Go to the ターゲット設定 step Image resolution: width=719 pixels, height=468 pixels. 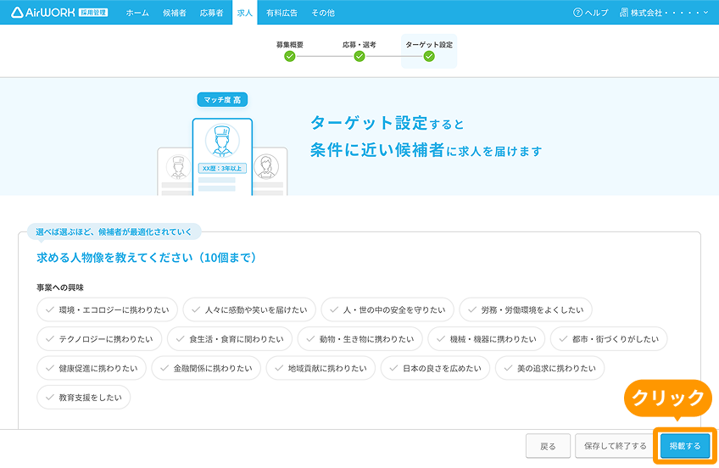coord(429,50)
